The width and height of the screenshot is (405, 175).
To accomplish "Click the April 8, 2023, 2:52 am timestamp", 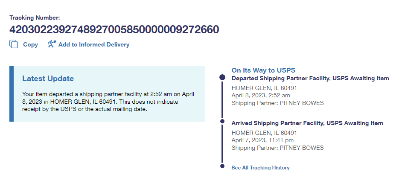I will 260,95.
